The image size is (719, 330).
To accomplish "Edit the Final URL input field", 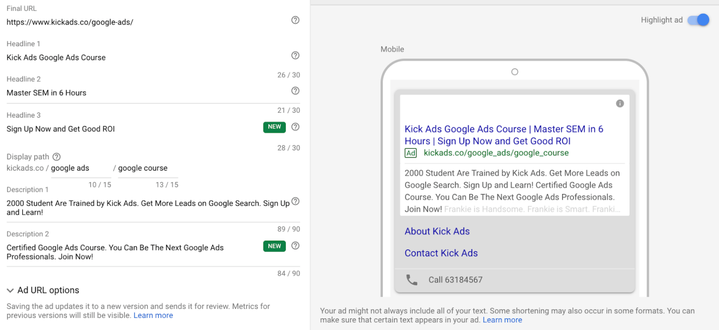I will (x=147, y=22).
